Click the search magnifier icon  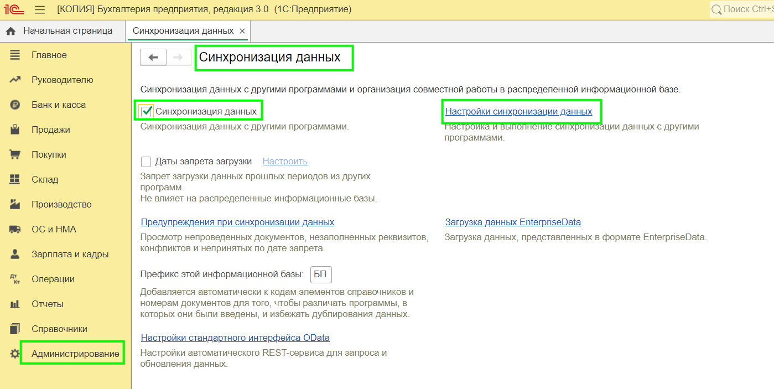click(x=716, y=9)
